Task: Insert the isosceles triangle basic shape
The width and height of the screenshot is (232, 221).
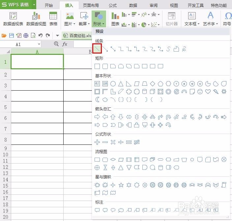Action: coord(121,84)
